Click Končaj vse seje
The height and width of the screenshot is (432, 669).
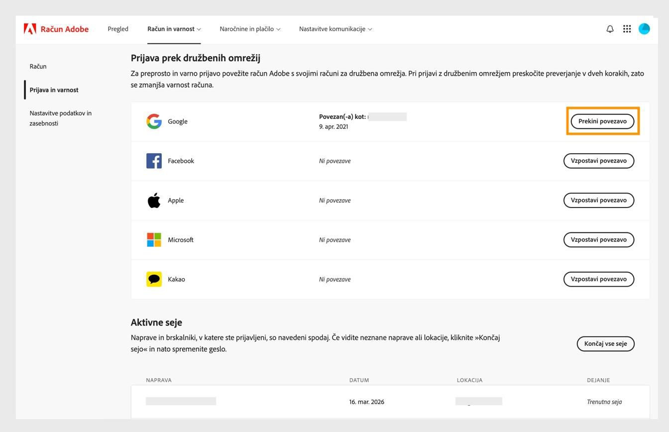605,343
